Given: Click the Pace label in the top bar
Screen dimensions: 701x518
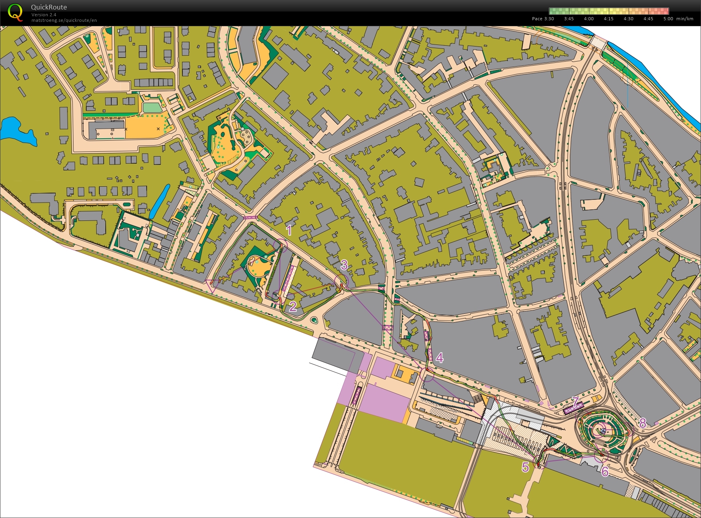Looking at the screenshot, I should [x=536, y=18].
